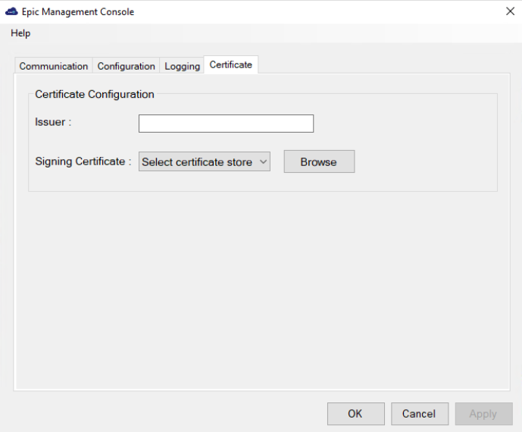Image resolution: width=522 pixels, height=432 pixels.
Task: Click the Browse button
Action: 319,161
